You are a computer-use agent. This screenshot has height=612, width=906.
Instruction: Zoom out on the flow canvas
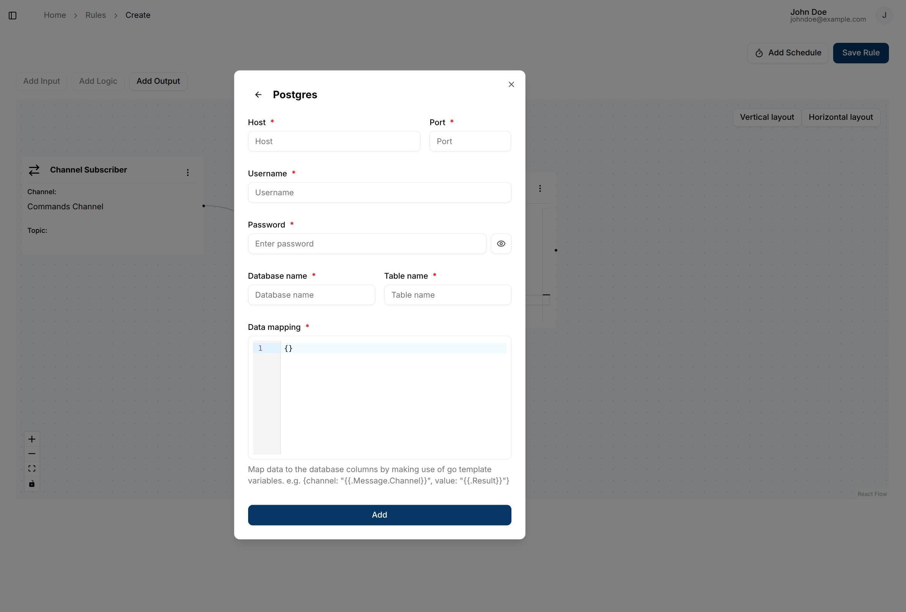tap(32, 454)
